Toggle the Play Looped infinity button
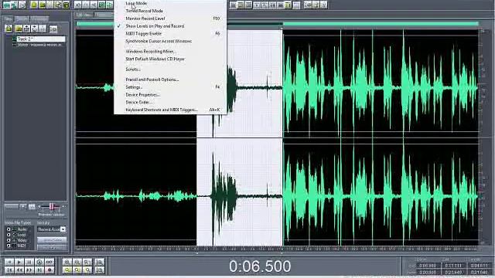This screenshot has height=278, width=495. click(x=49, y=262)
